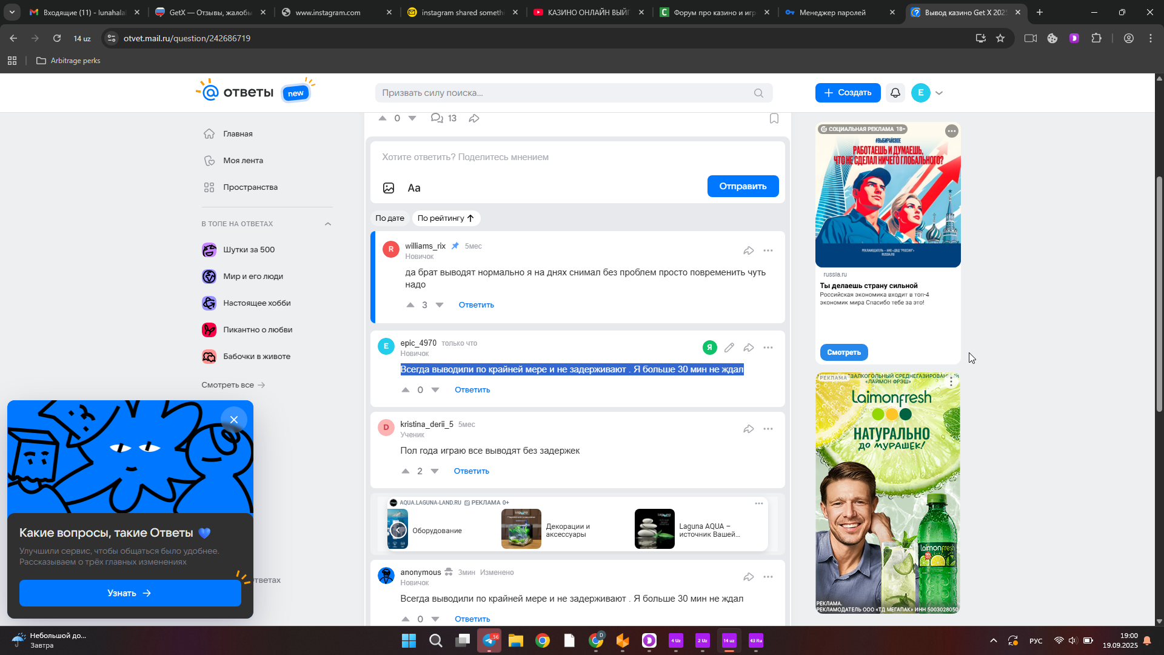Switch to the GetX Отзывы tab
The height and width of the screenshot is (655, 1164).
pyautogui.click(x=210, y=12)
